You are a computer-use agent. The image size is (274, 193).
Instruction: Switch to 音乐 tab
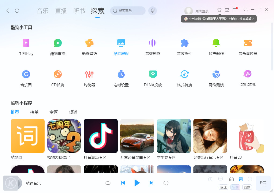pyautogui.click(x=43, y=11)
